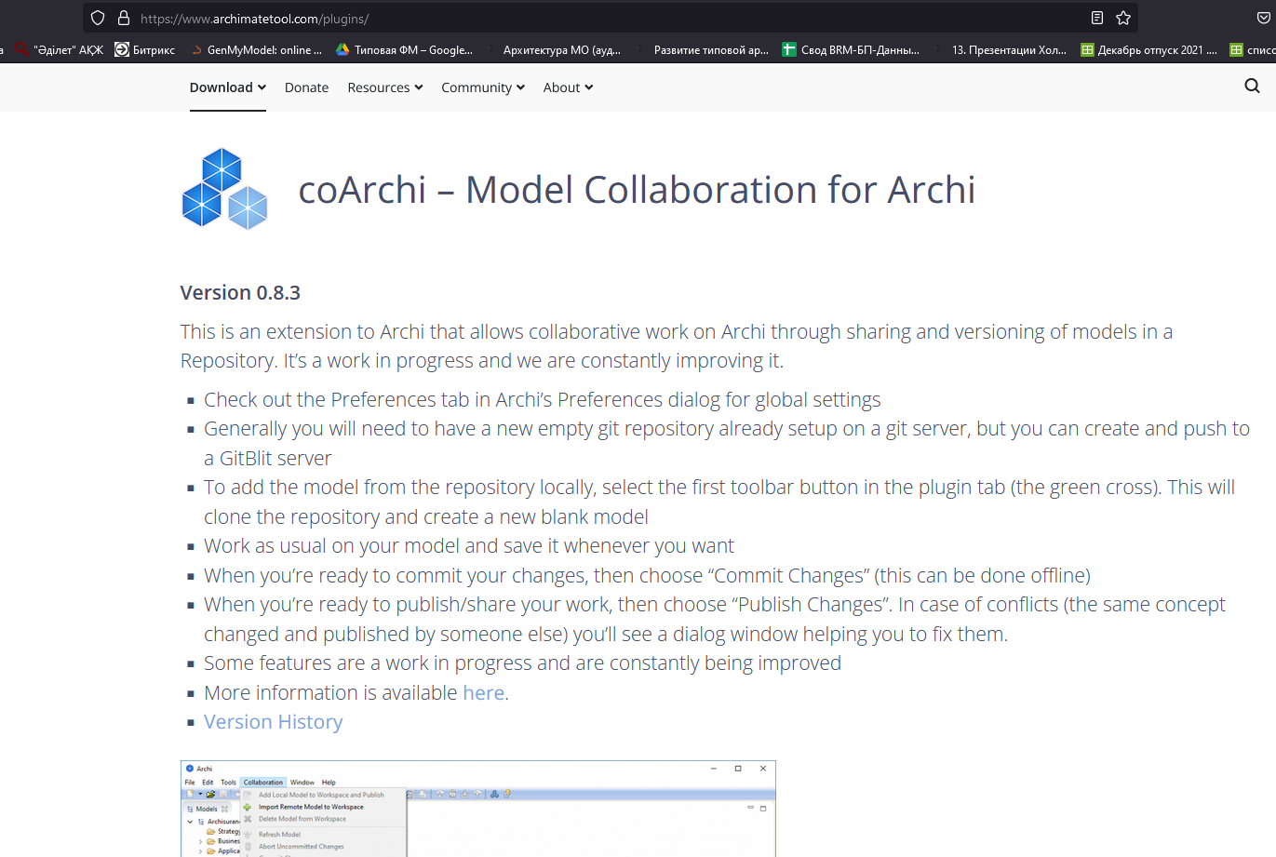Open the Свод BRM-БП-Данны... bookmark
The image size is (1276, 857).
point(851,50)
